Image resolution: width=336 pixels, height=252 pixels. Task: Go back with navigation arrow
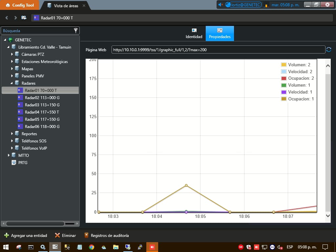[x=7, y=18]
